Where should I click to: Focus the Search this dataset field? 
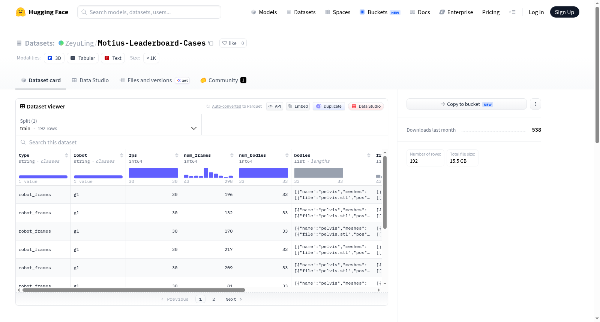(202, 142)
